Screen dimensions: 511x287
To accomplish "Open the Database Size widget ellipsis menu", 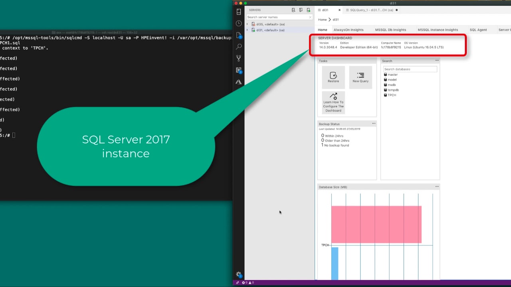I will point(437,187).
